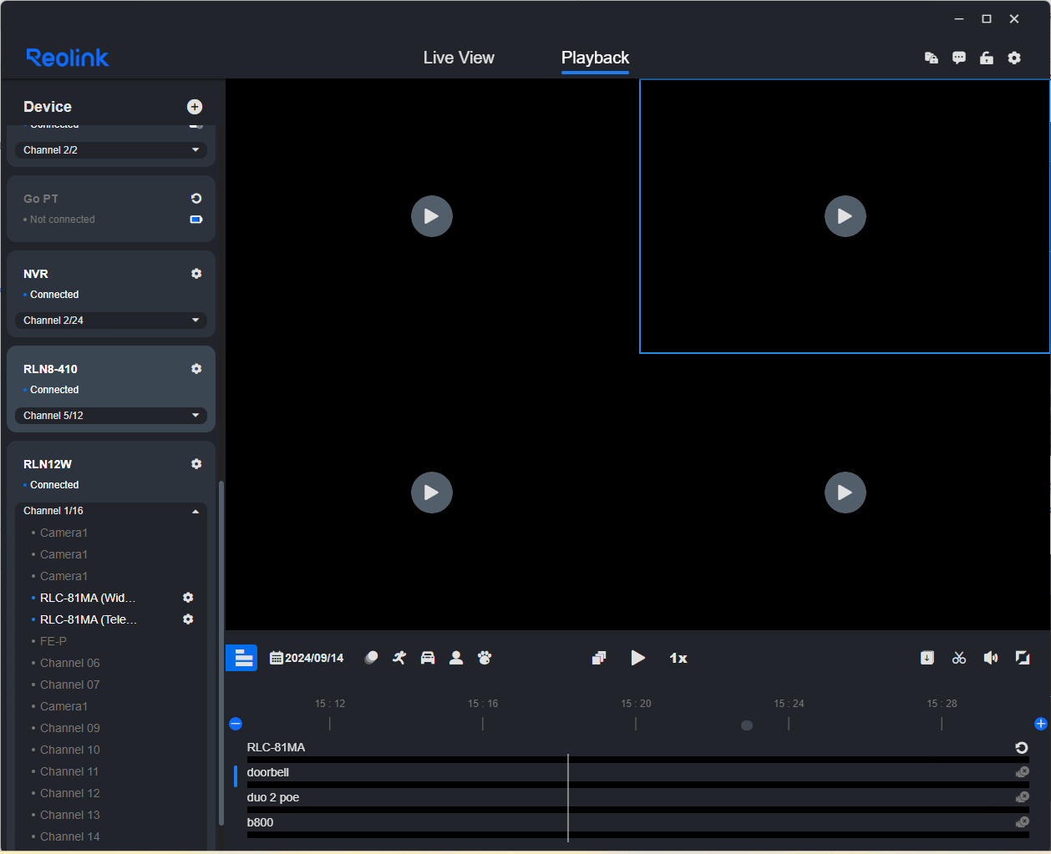Toggle the playback audio speaker
Screen dimensions: 1051x854
tap(991, 658)
